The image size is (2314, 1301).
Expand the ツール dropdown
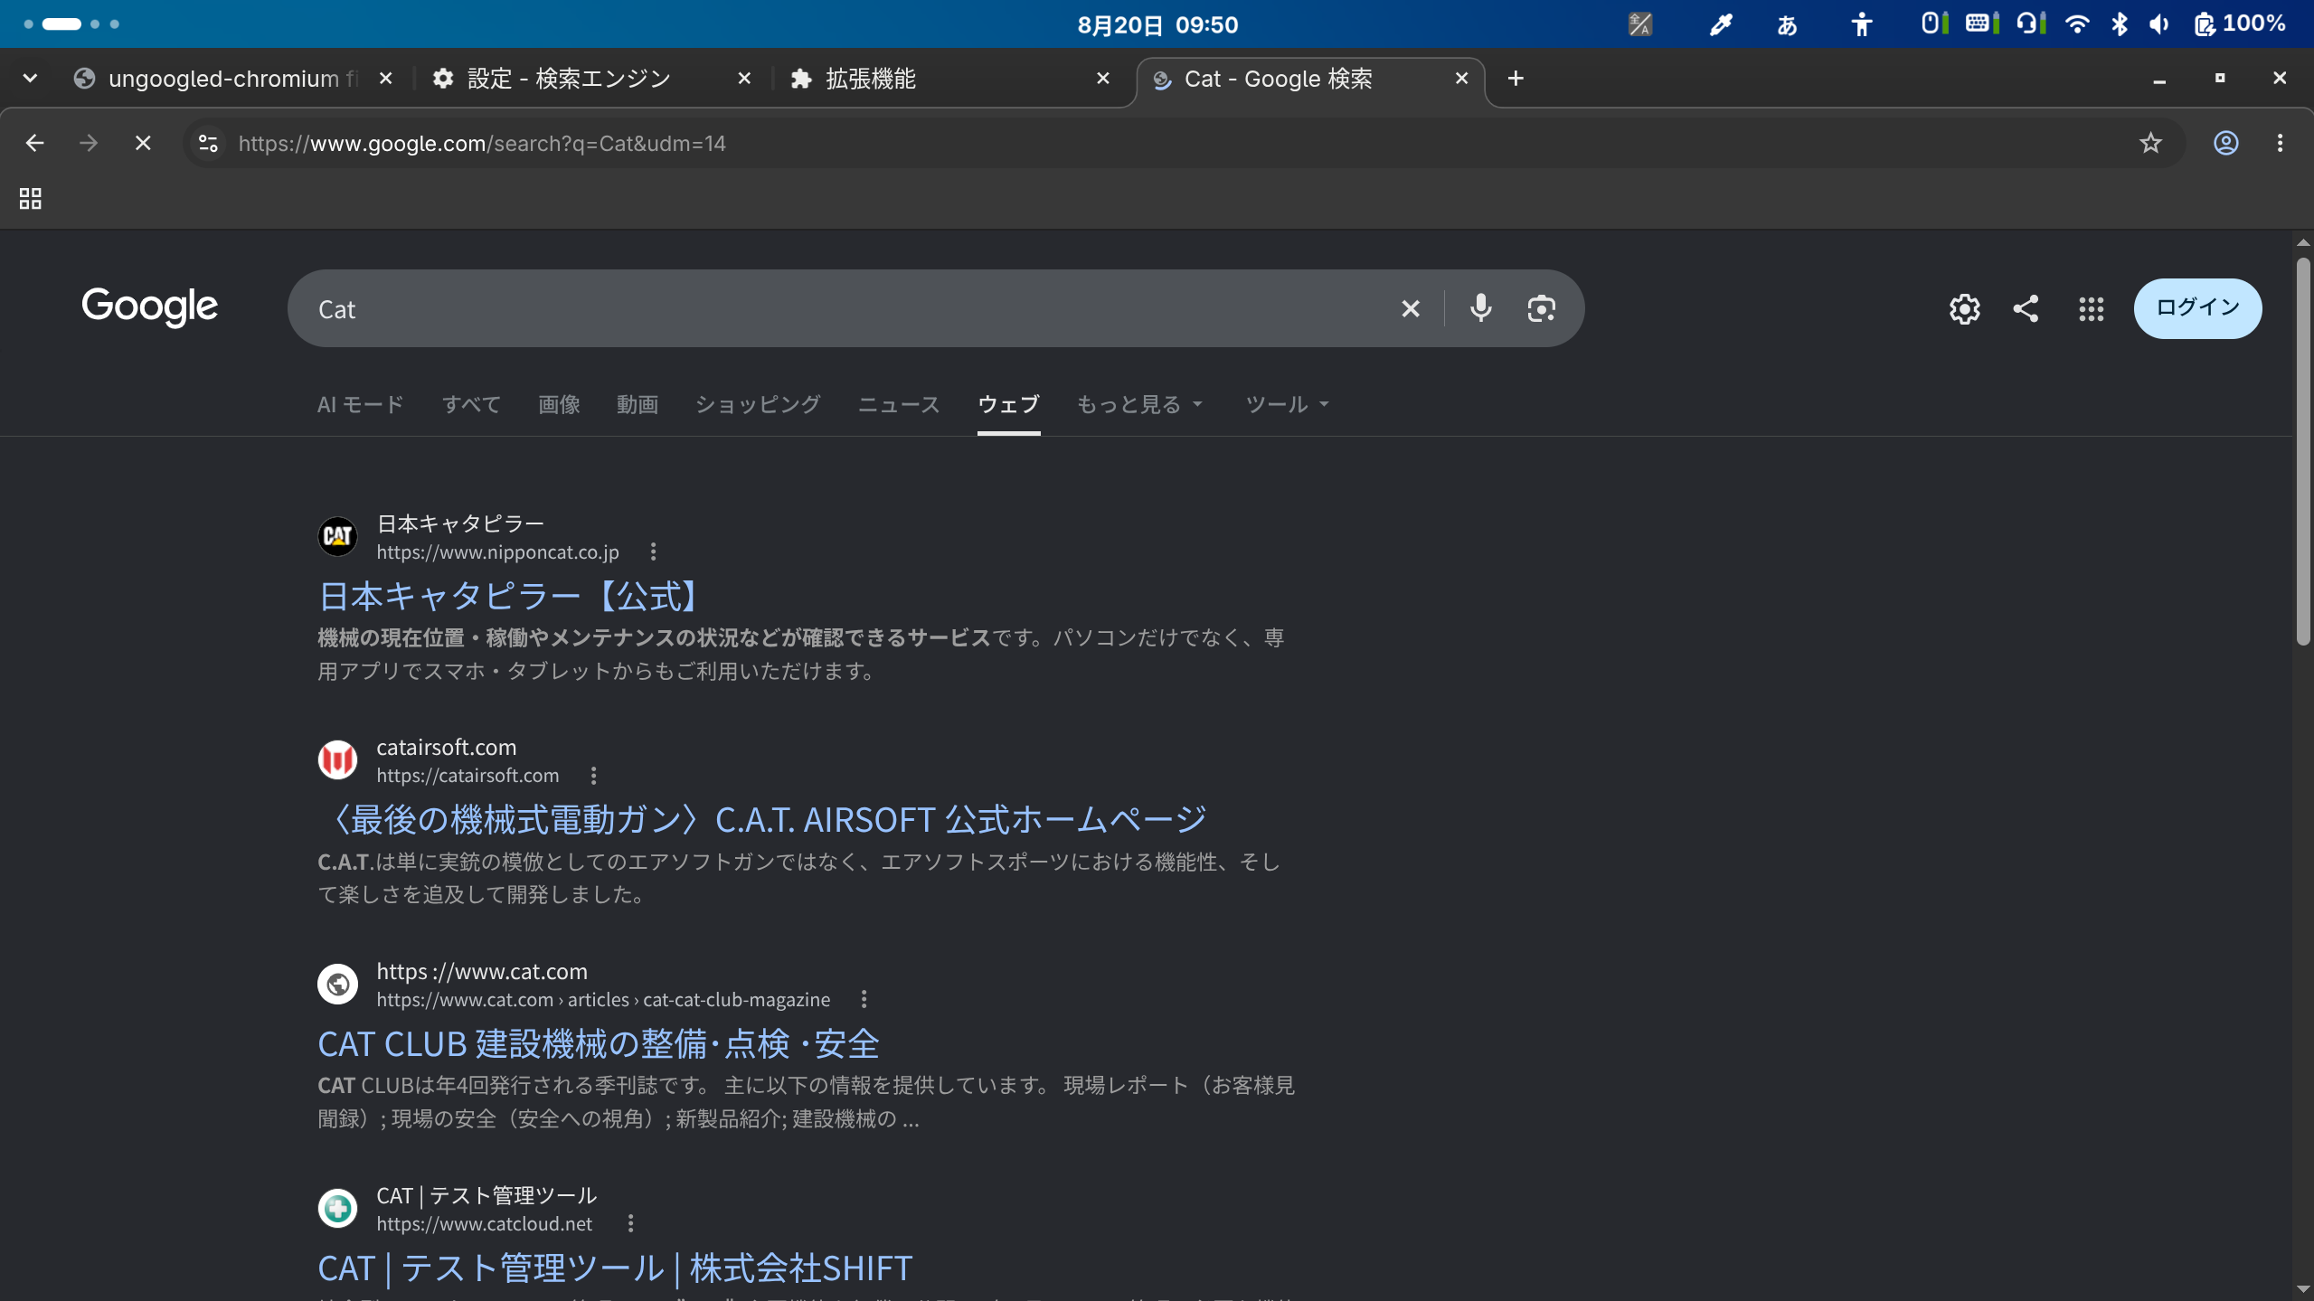1287,404
